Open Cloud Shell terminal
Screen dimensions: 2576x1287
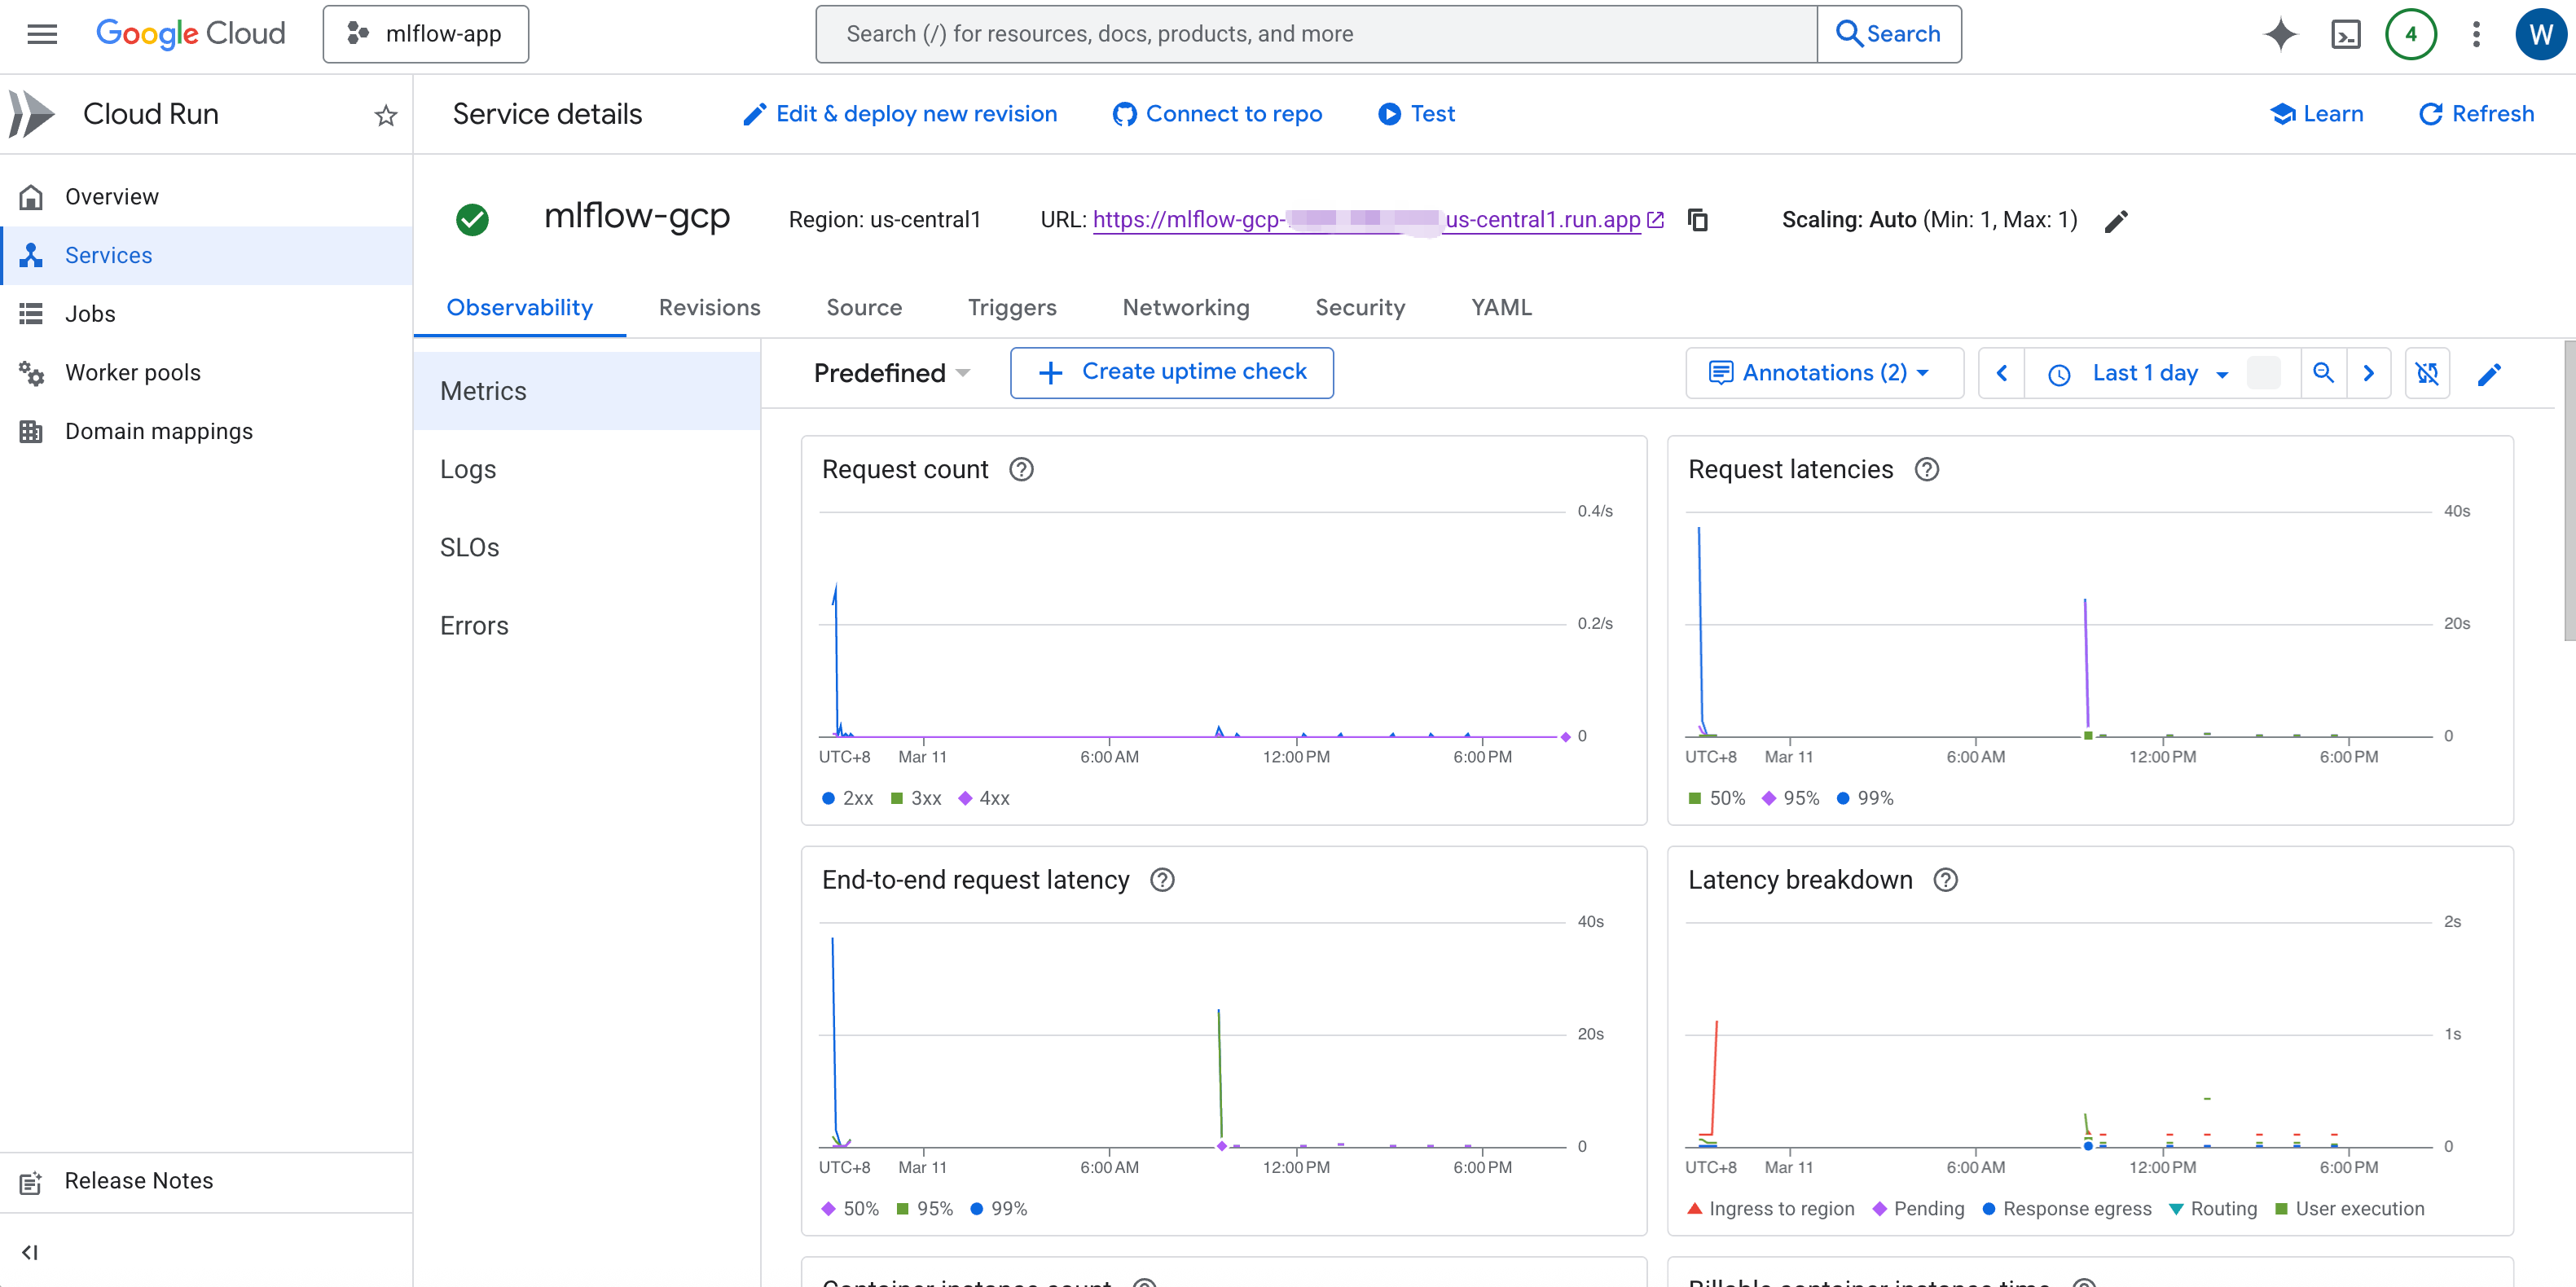pyautogui.click(x=2345, y=33)
